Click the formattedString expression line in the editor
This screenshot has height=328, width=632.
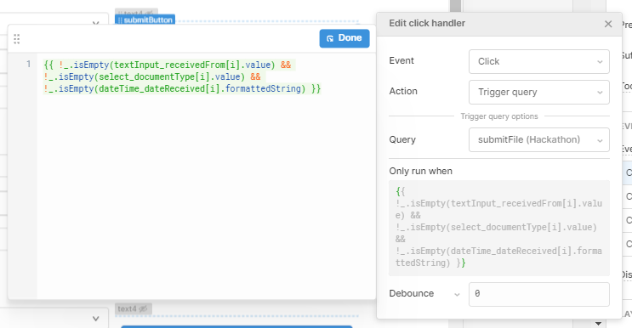pyautogui.click(x=182, y=88)
